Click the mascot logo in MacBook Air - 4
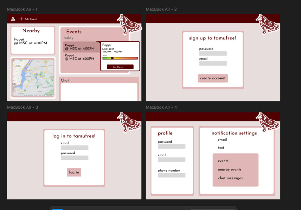 tap(268, 122)
